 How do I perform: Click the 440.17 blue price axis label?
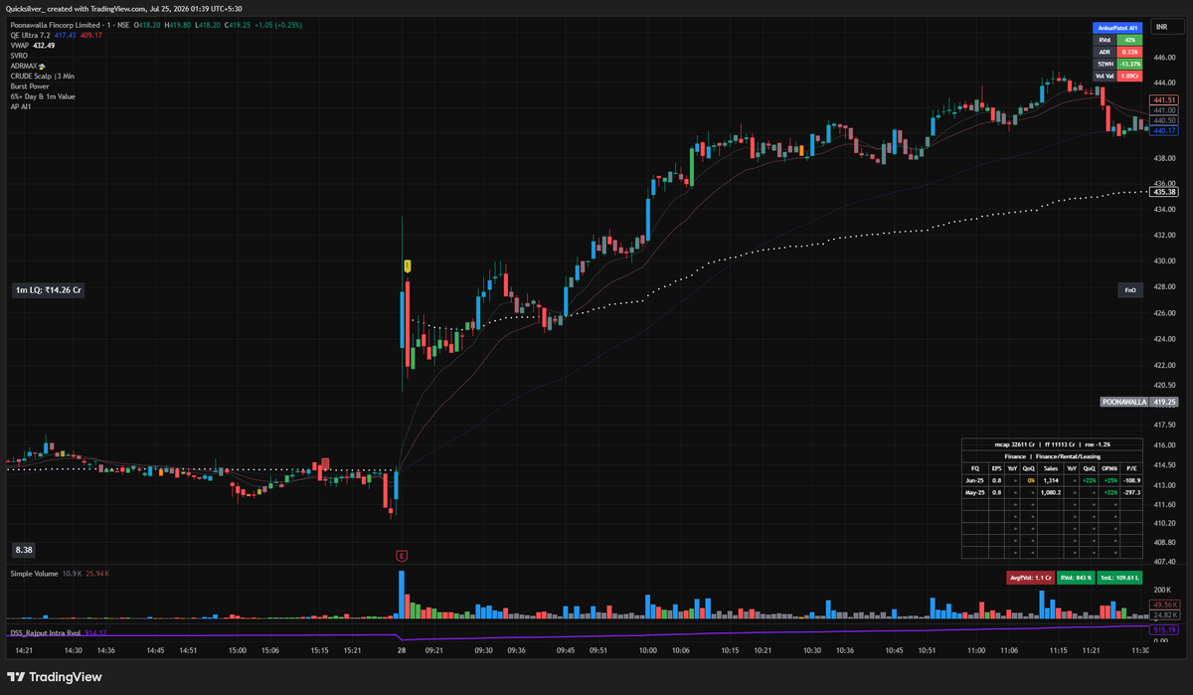pos(1164,130)
